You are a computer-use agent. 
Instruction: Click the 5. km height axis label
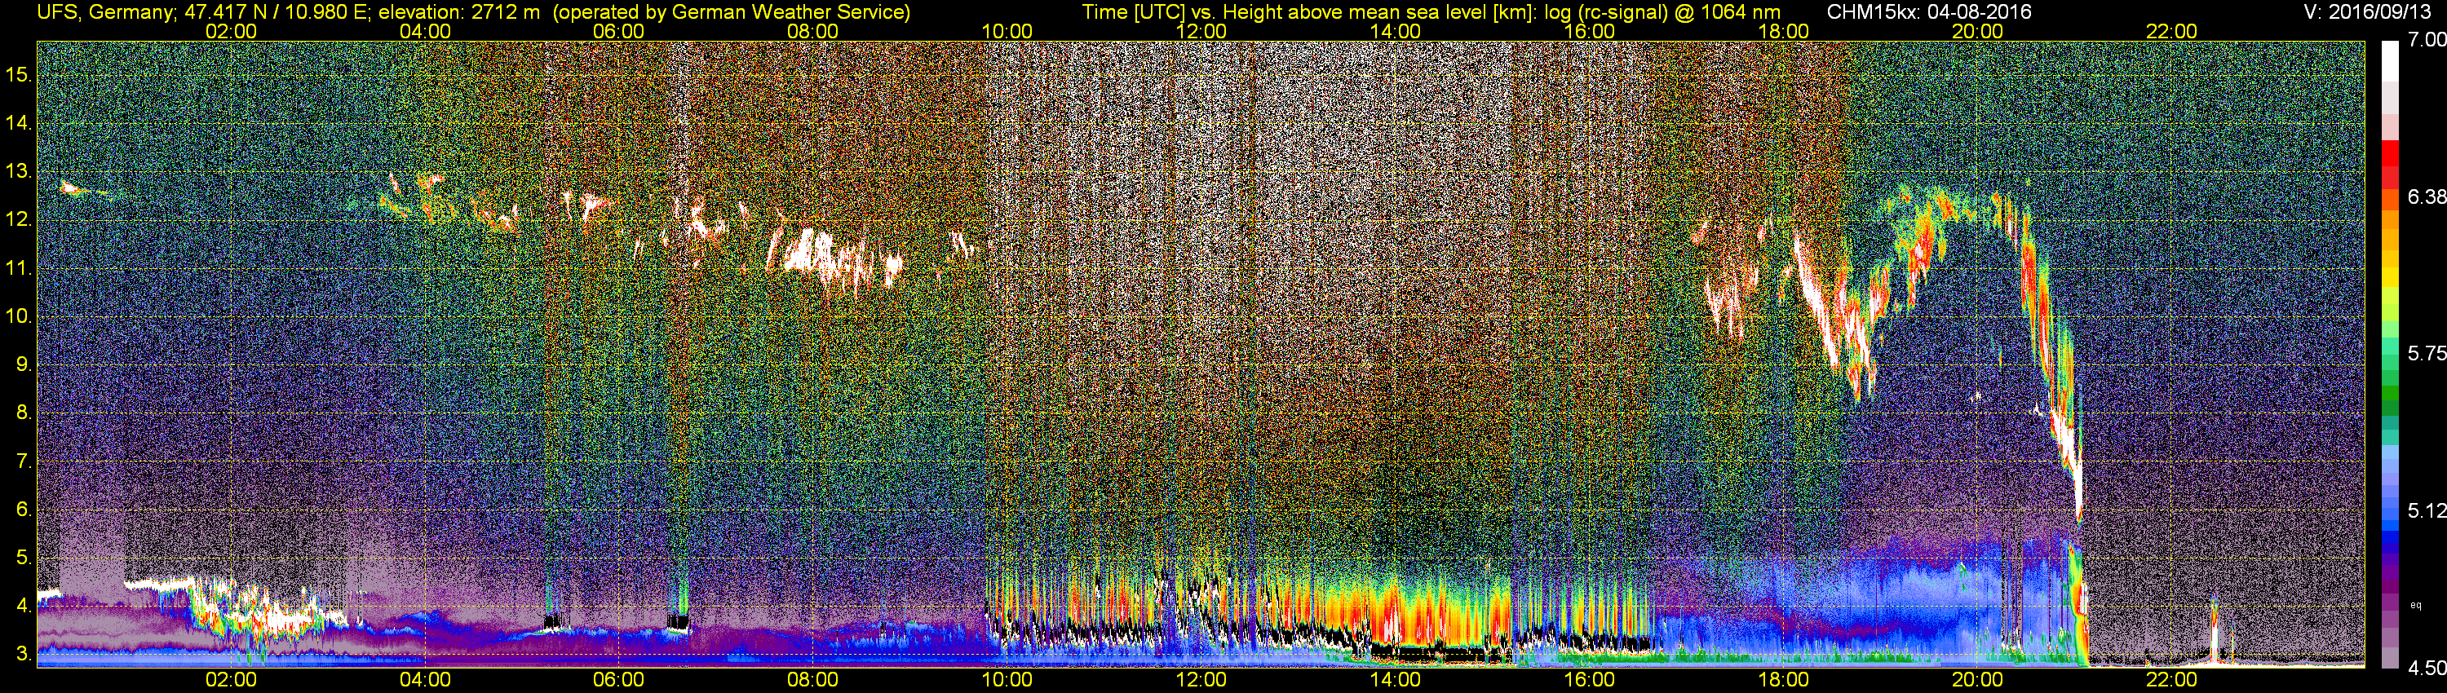click(24, 557)
